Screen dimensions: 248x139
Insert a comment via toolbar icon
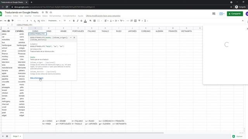click(132, 21)
